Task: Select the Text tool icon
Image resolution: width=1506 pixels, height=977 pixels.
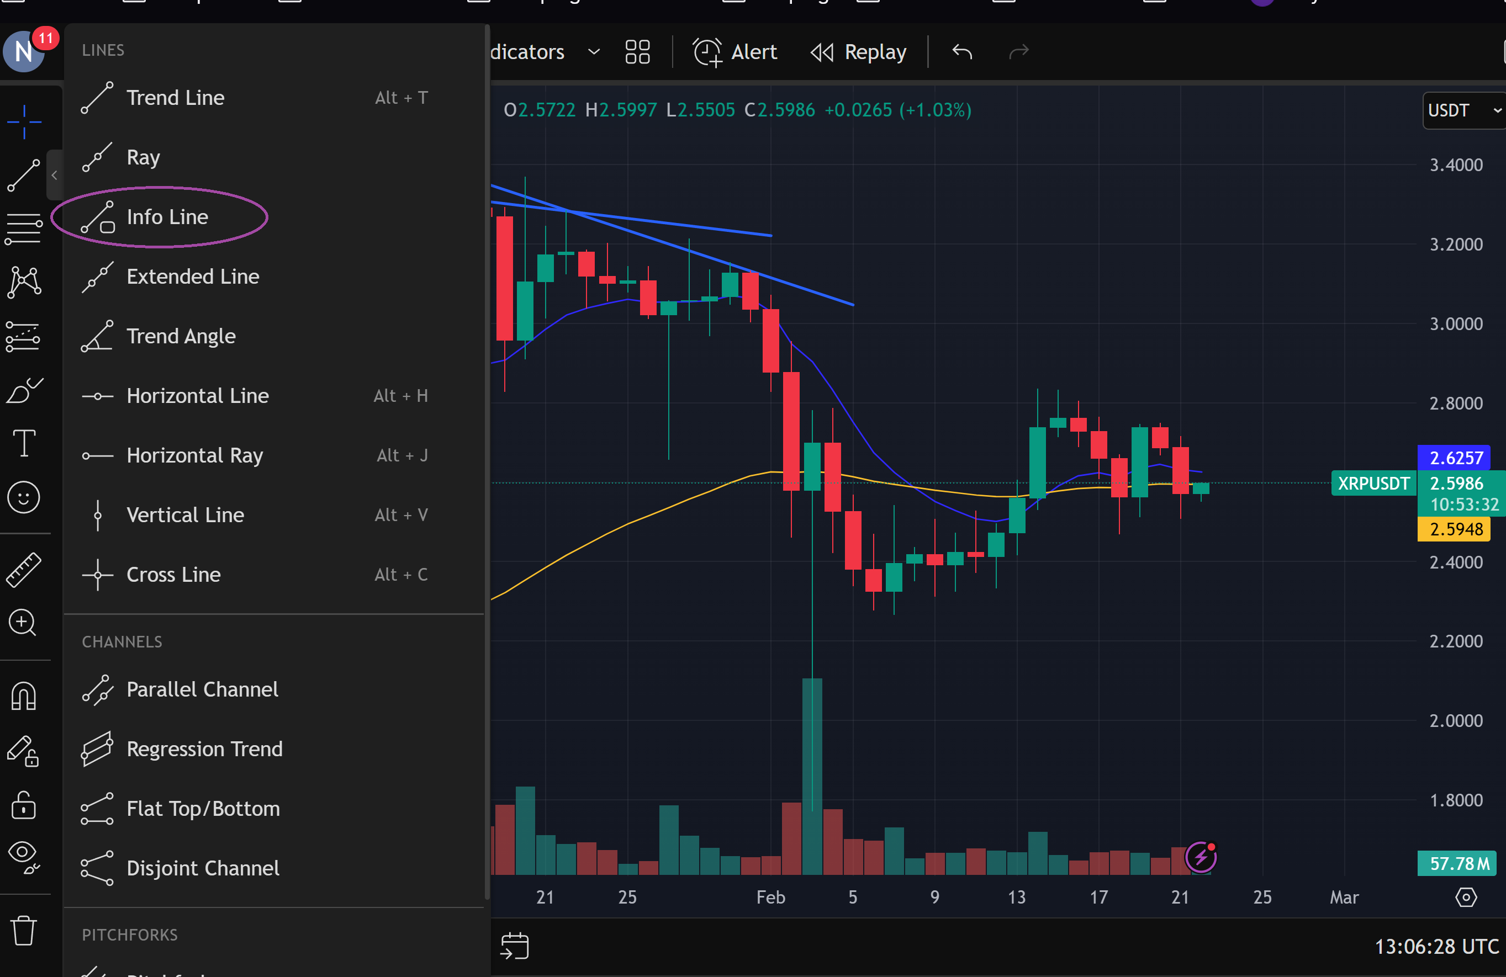Action: pyautogui.click(x=24, y=443)
